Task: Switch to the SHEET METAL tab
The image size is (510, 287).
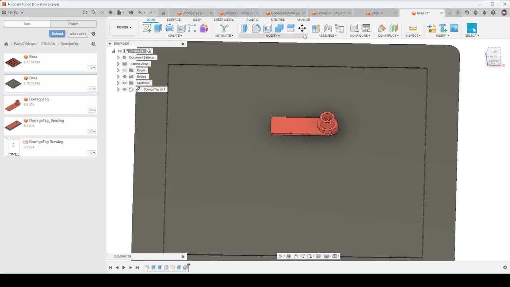Action: [x=224, y=20]
